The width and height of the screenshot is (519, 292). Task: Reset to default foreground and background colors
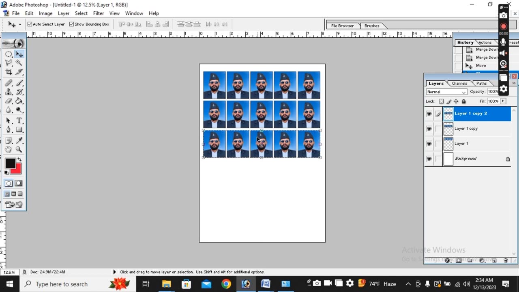6,172
